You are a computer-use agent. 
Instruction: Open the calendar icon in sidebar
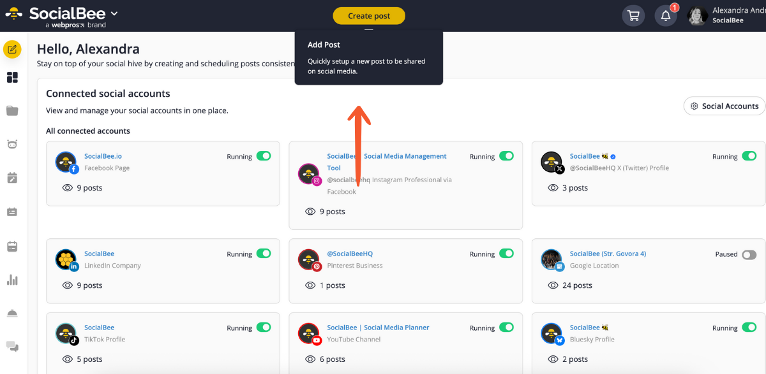click(x=12, y=246)
